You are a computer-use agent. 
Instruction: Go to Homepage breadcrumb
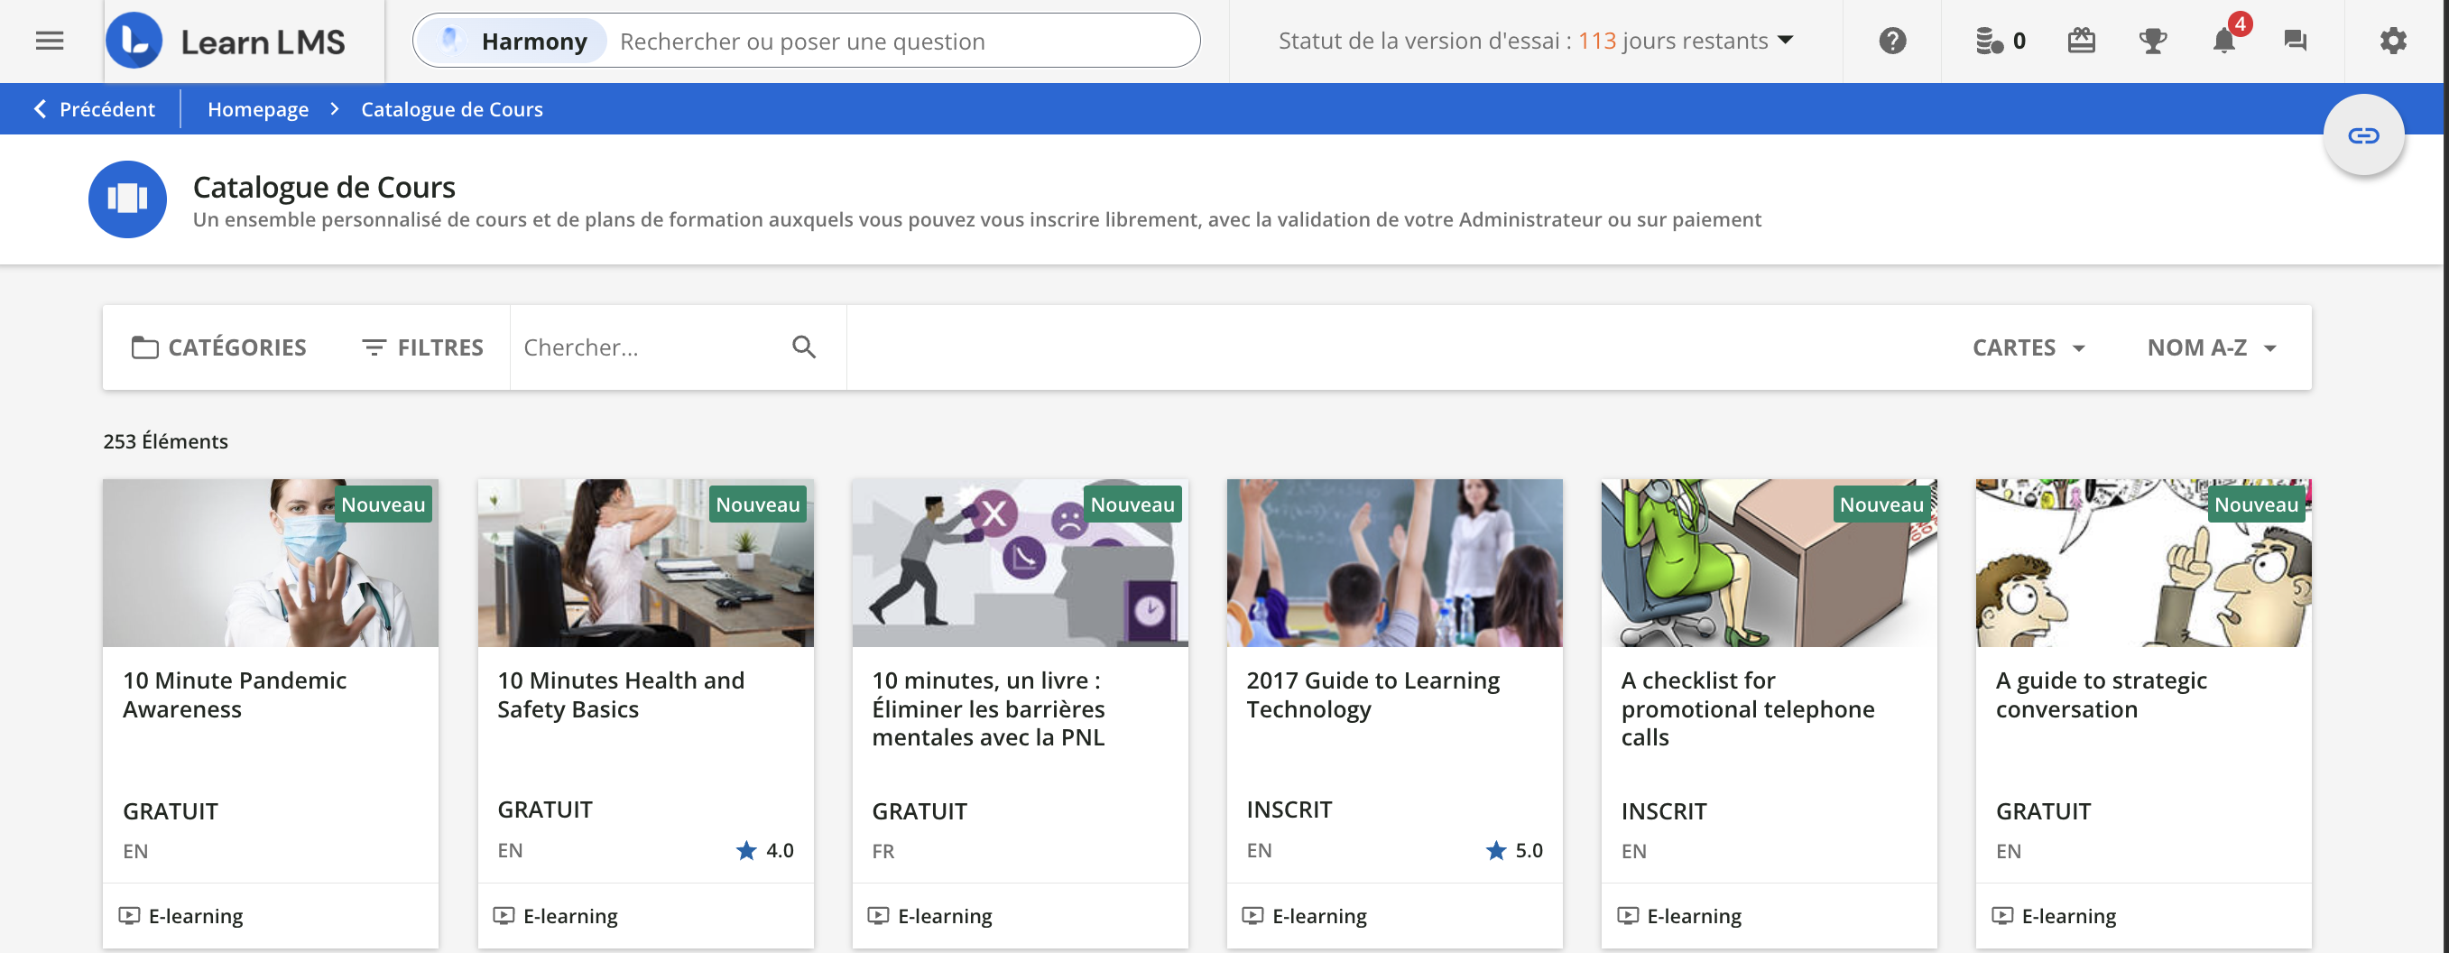[x=258, y=109]
